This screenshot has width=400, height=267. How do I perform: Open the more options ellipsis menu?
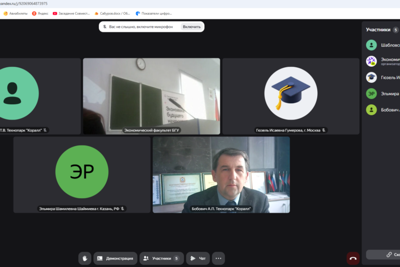point(218,258)
